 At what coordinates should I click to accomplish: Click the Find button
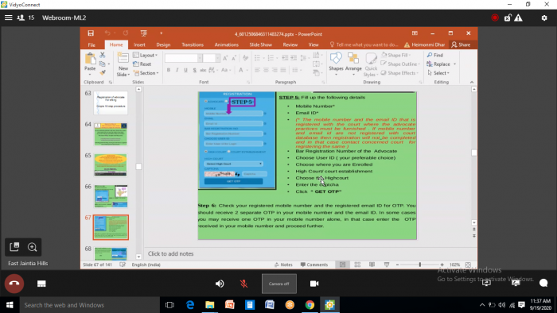pos(435,56)
